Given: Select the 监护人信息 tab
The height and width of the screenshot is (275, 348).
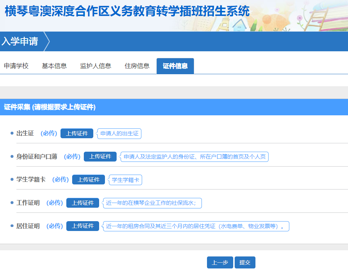Looking at the screenshot, I should coord(96,66).
